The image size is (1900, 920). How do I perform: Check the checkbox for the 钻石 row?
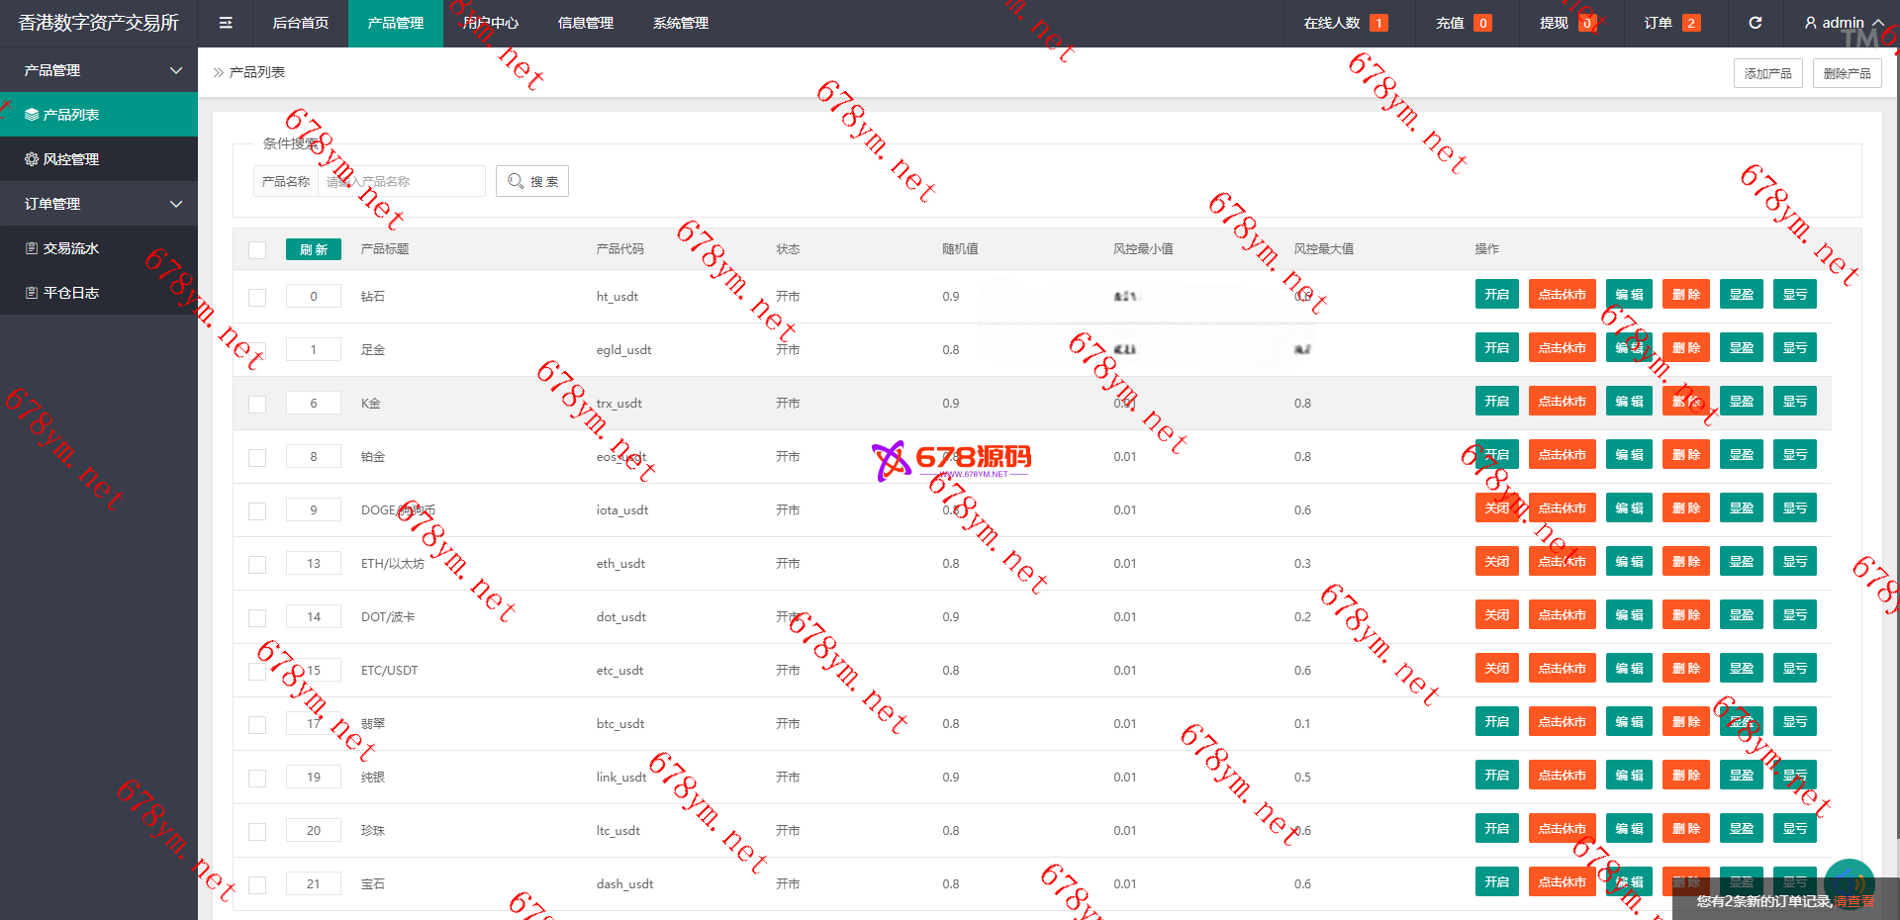pyautogui.click(x=257, y=297)
